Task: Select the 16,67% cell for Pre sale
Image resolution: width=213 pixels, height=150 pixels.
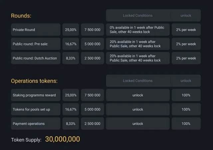Action: [71, 44]
